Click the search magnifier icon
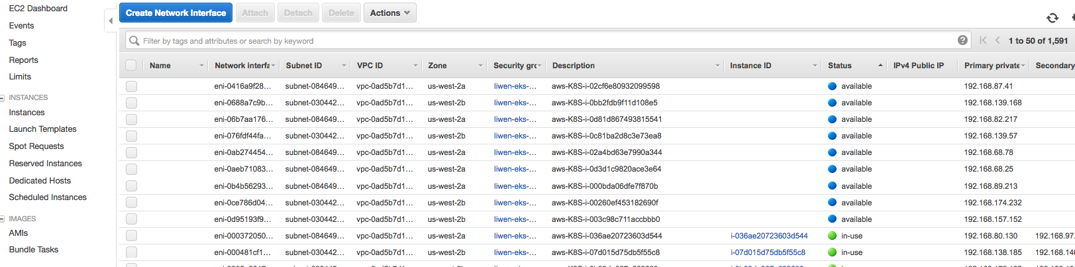Screen dimensions: 1075x267 (134, 40)
